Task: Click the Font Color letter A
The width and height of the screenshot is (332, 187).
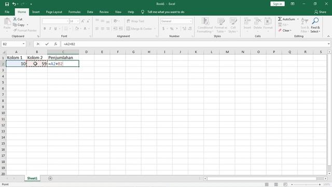Action: tap(85, 29)
